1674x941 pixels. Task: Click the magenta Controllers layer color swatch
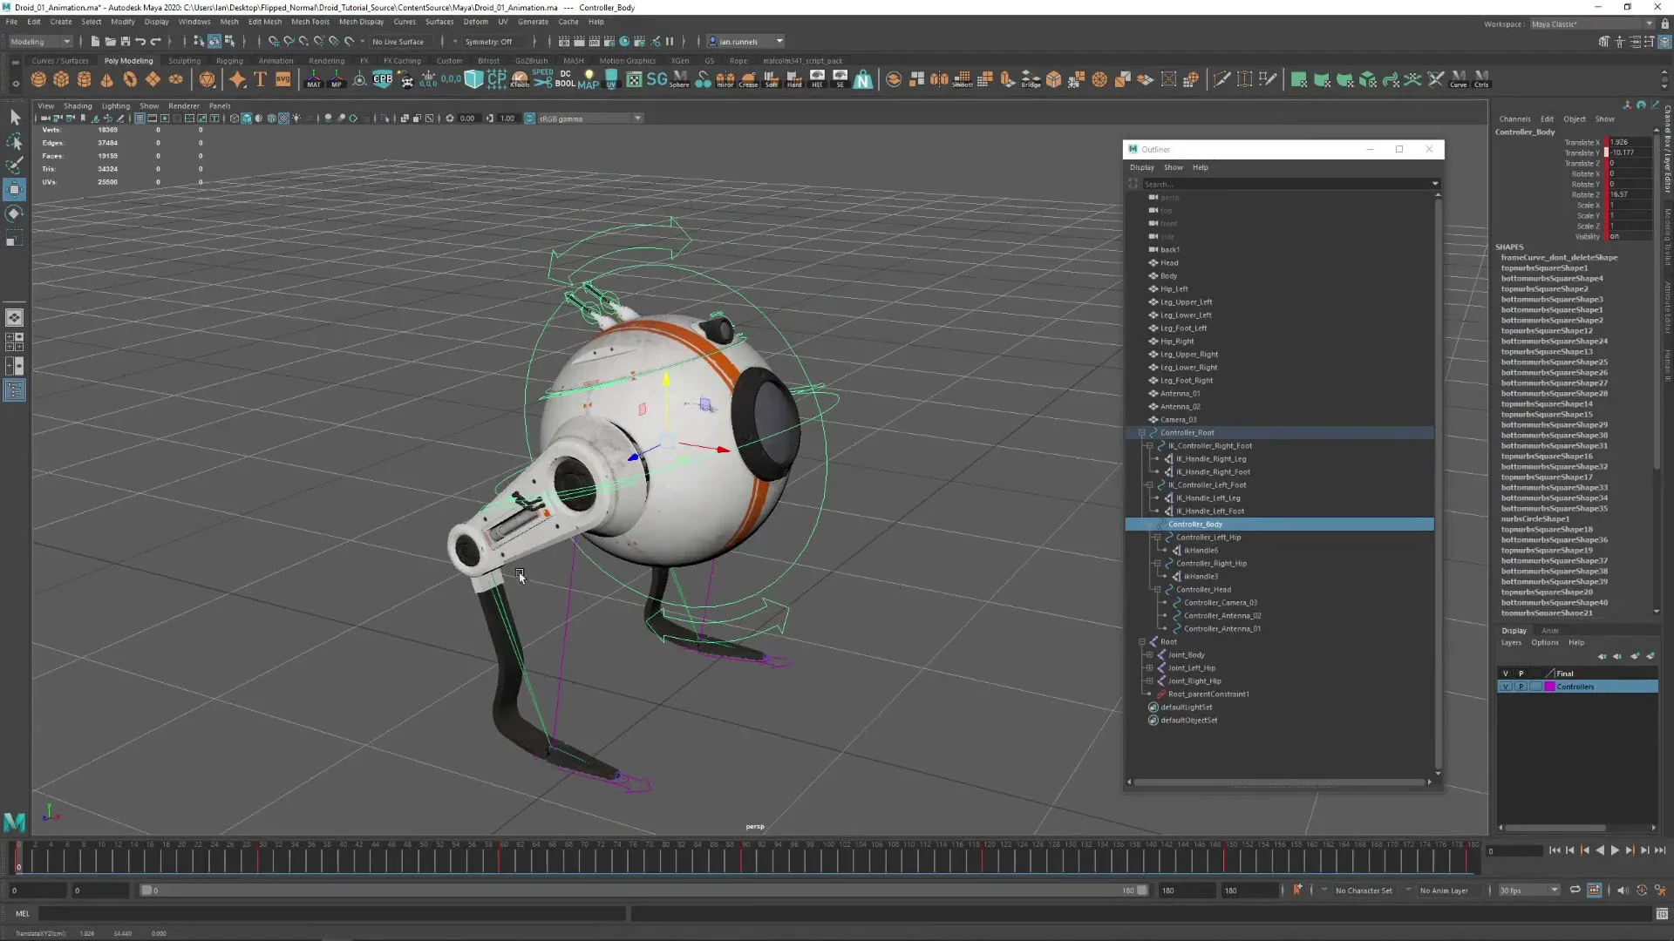1549,687
